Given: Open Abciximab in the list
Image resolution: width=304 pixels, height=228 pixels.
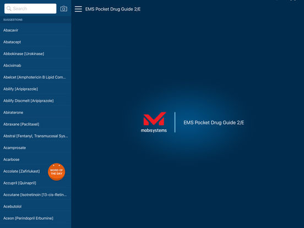Looking at the screenshot, I should point(35,66).
